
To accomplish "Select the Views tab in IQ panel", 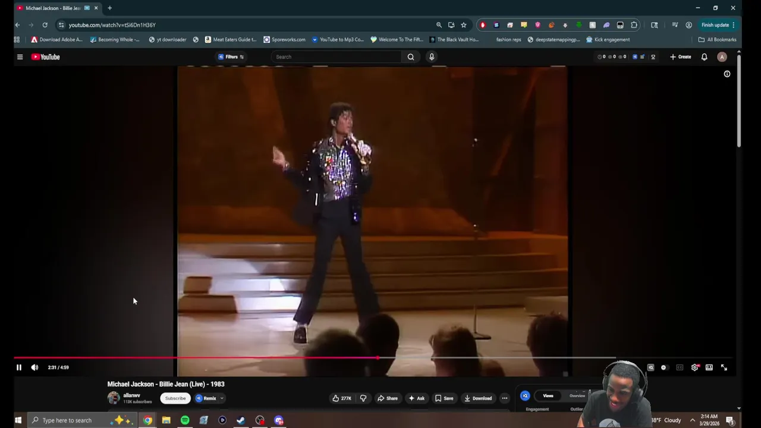I will (548, 396).
